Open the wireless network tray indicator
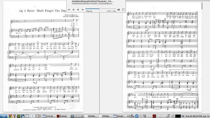 [183, 116]
